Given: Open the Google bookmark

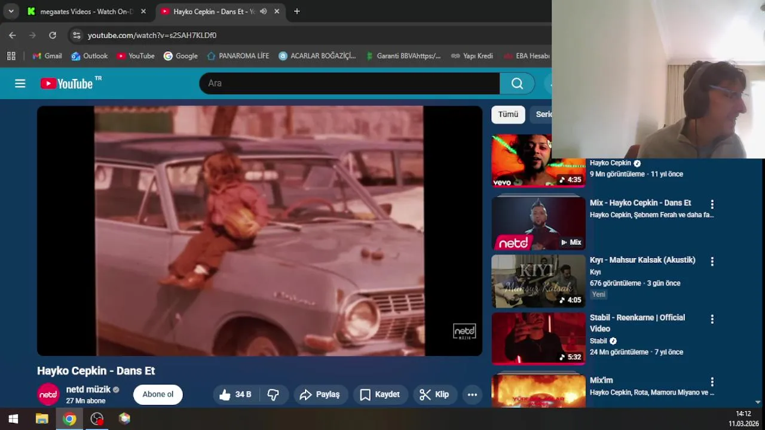Looking at the screenshot, I should tap(180, 56).
